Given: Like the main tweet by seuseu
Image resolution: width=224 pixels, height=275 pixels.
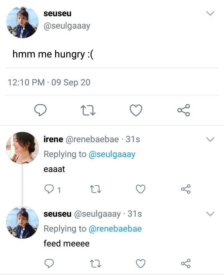Looking at the screenshot, I should 136,110.
